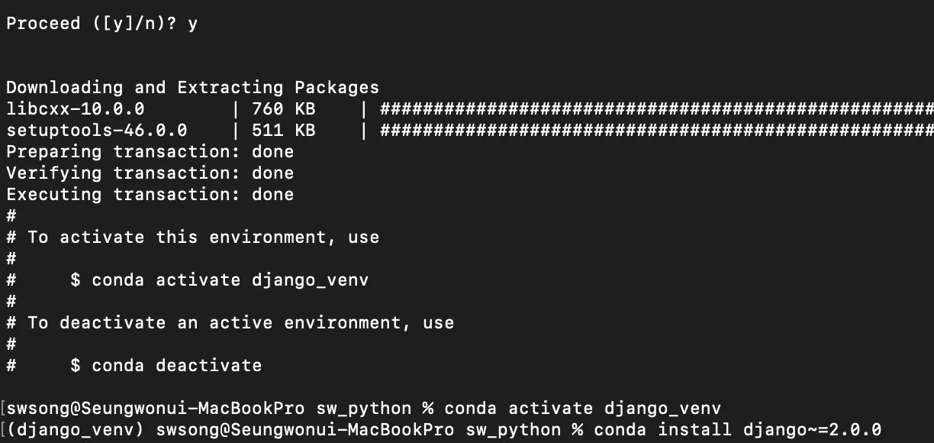Click 'swsong@Seungwonui-MacBookPro' in the last prompt
Image resolution: width=934 pixels, height=443 pixels.
click(x=304, y=430)
